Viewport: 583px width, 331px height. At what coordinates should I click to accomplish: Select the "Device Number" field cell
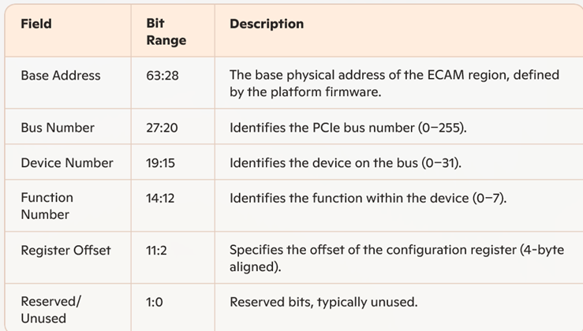coord(67,163)
